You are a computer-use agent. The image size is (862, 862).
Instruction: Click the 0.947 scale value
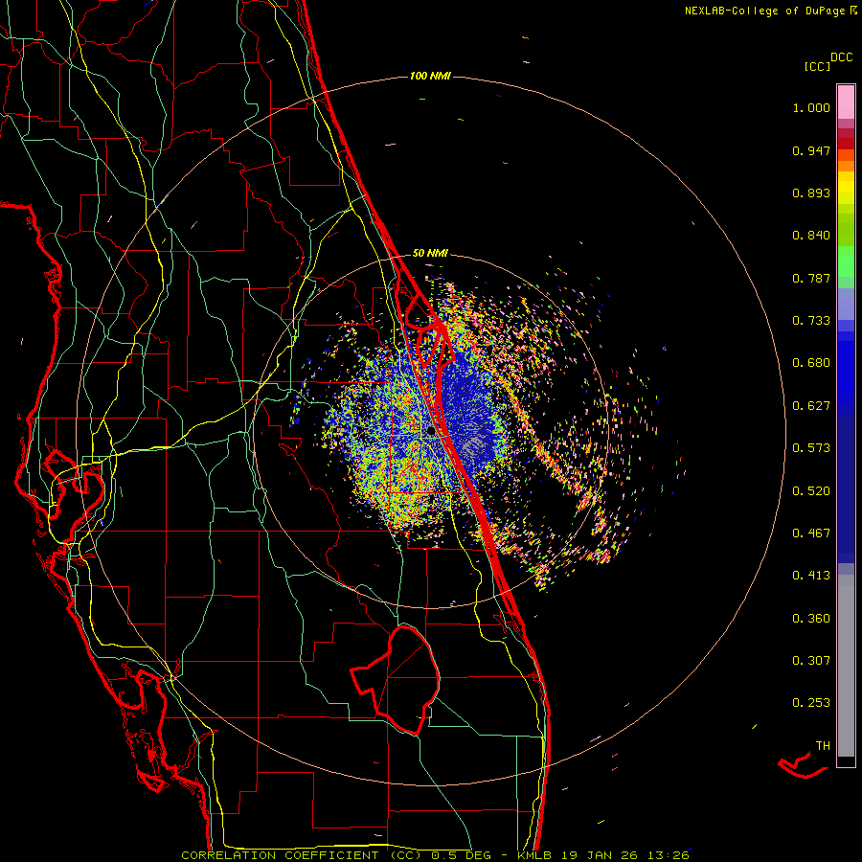click(x=811, y=150)
